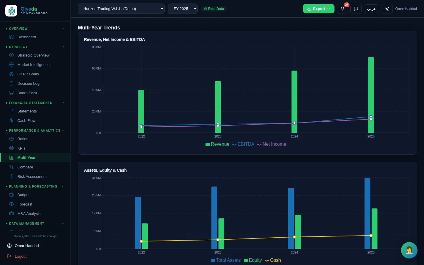Click the Cash Flow dollar icon
Viewport: 424px width, 265px height.
(11, 121)
